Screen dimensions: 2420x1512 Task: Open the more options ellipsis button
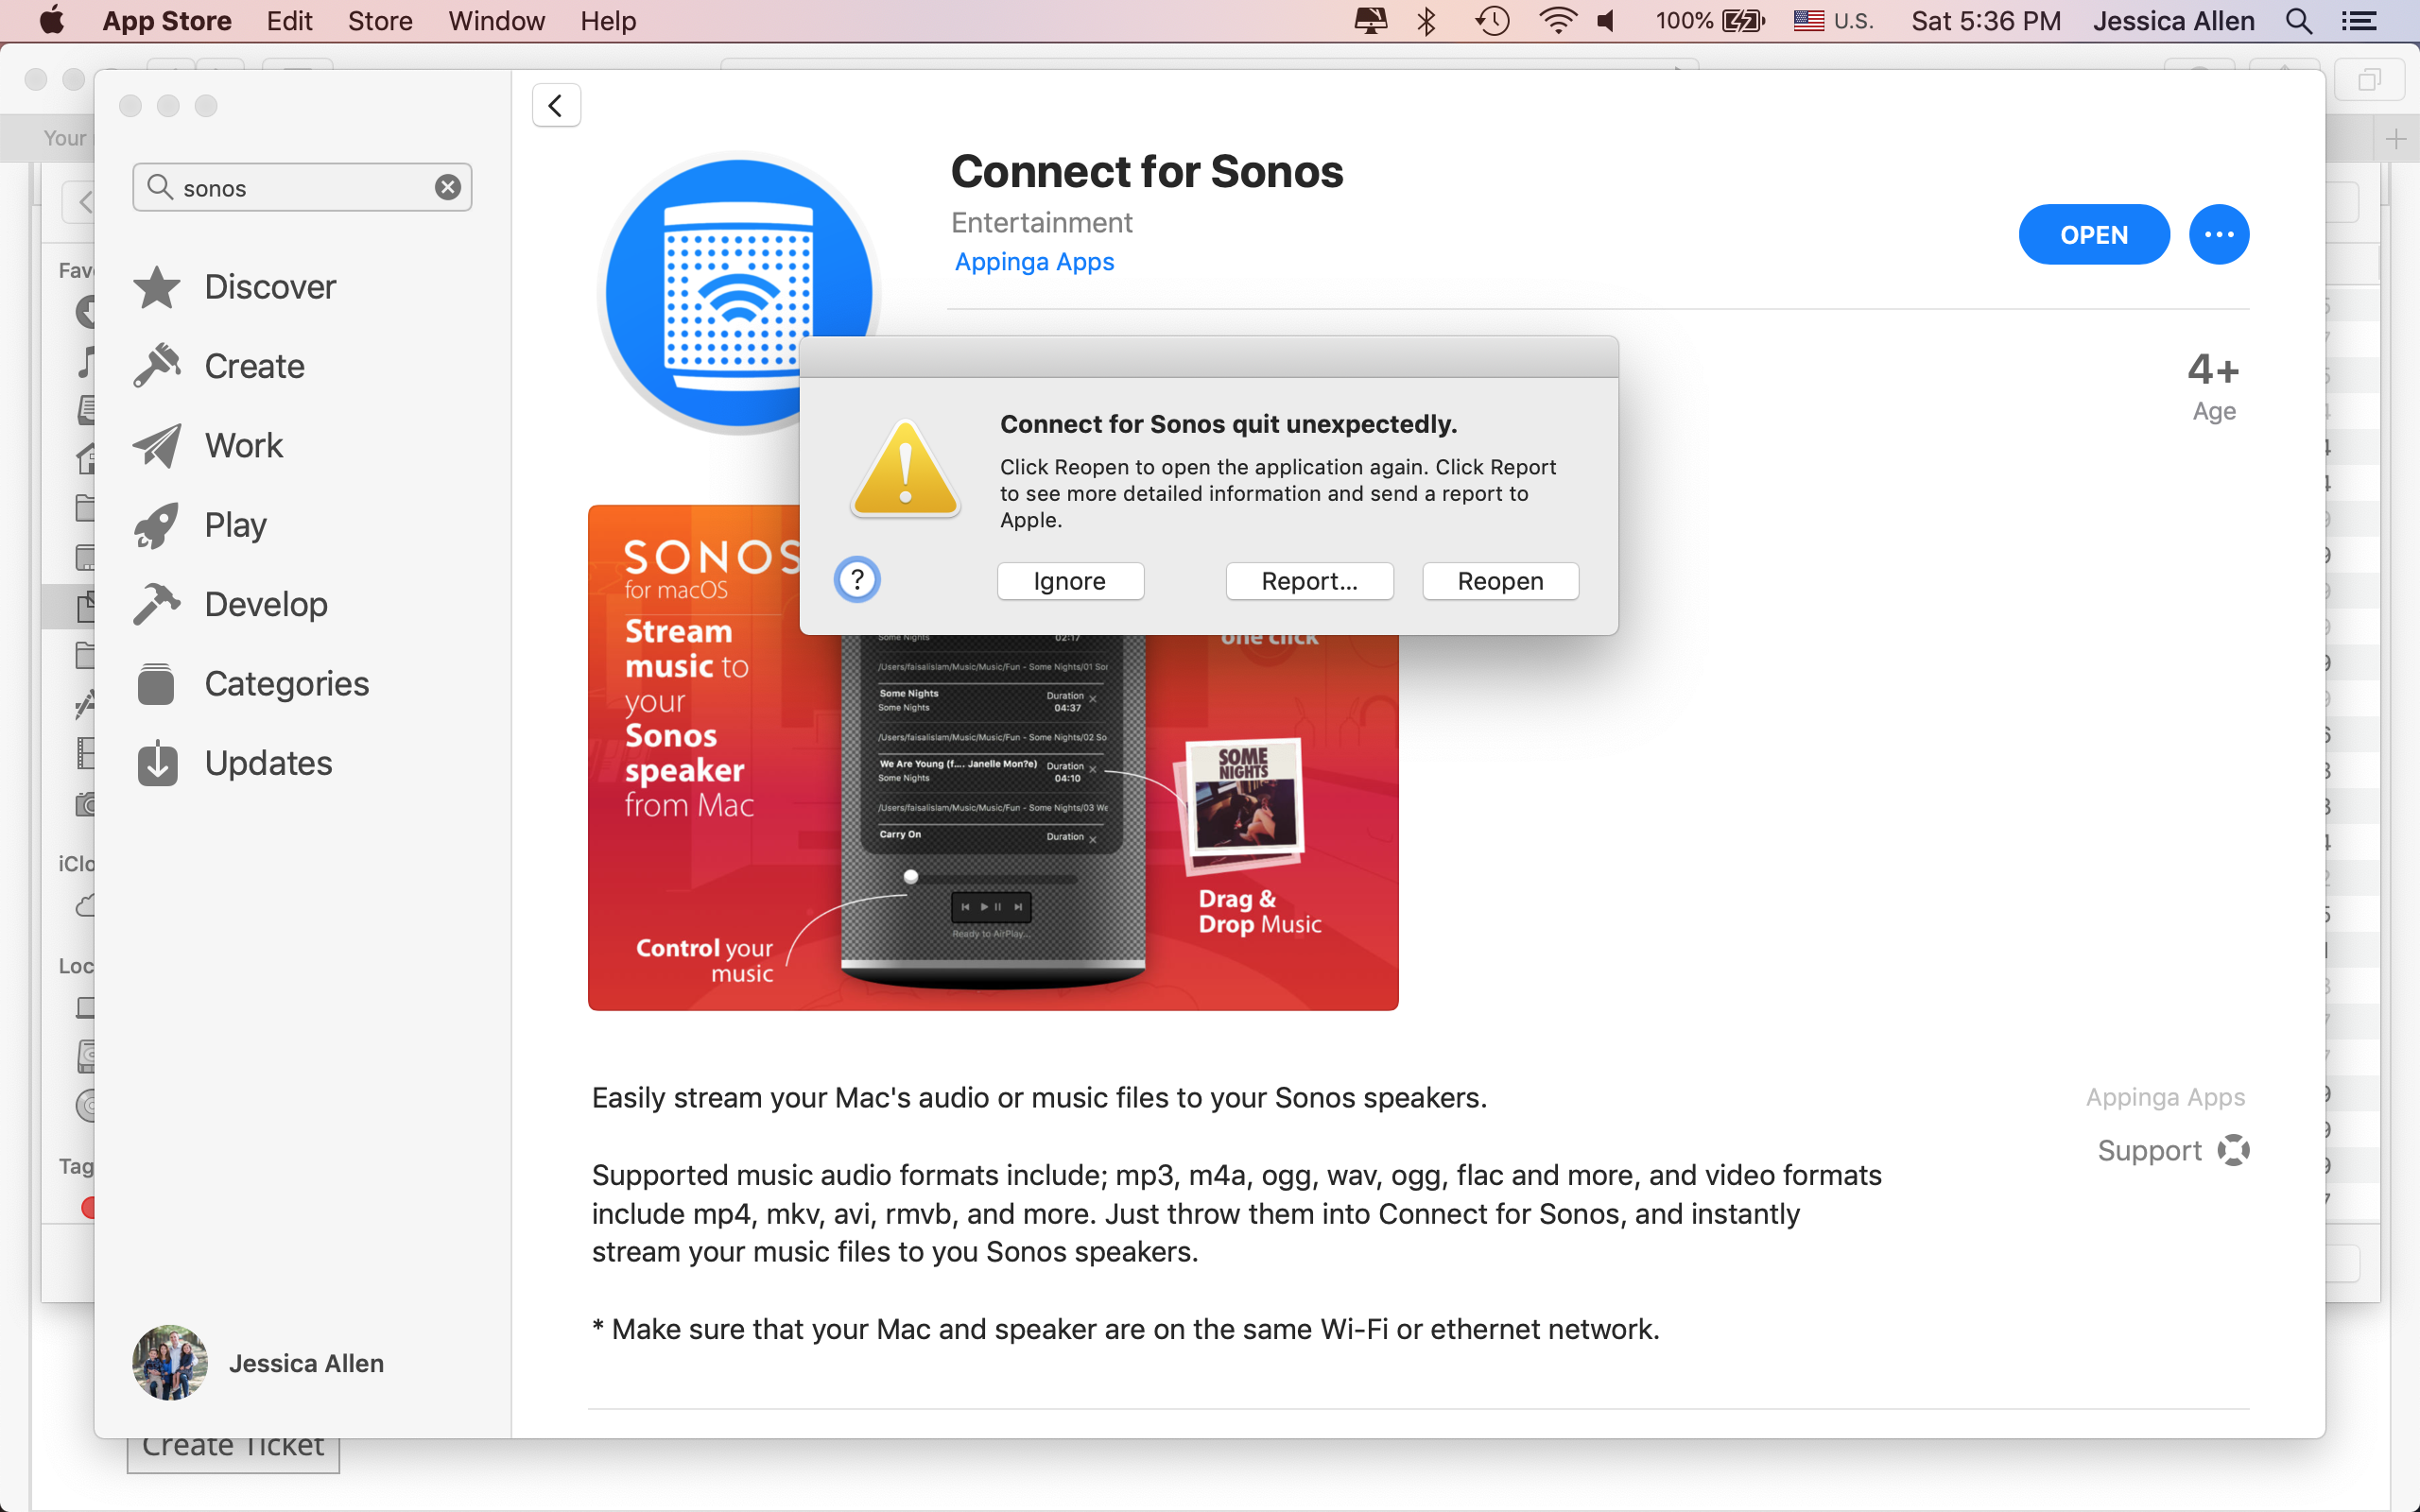[x=2218, y=235]
